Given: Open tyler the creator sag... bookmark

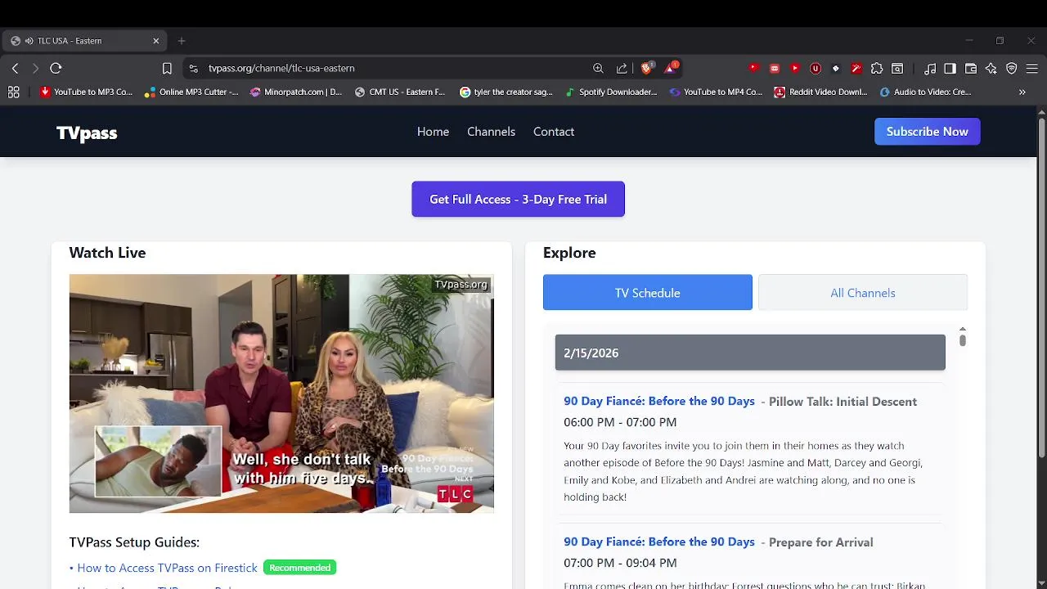Looking at the screenshot, I should pos(506,92).
